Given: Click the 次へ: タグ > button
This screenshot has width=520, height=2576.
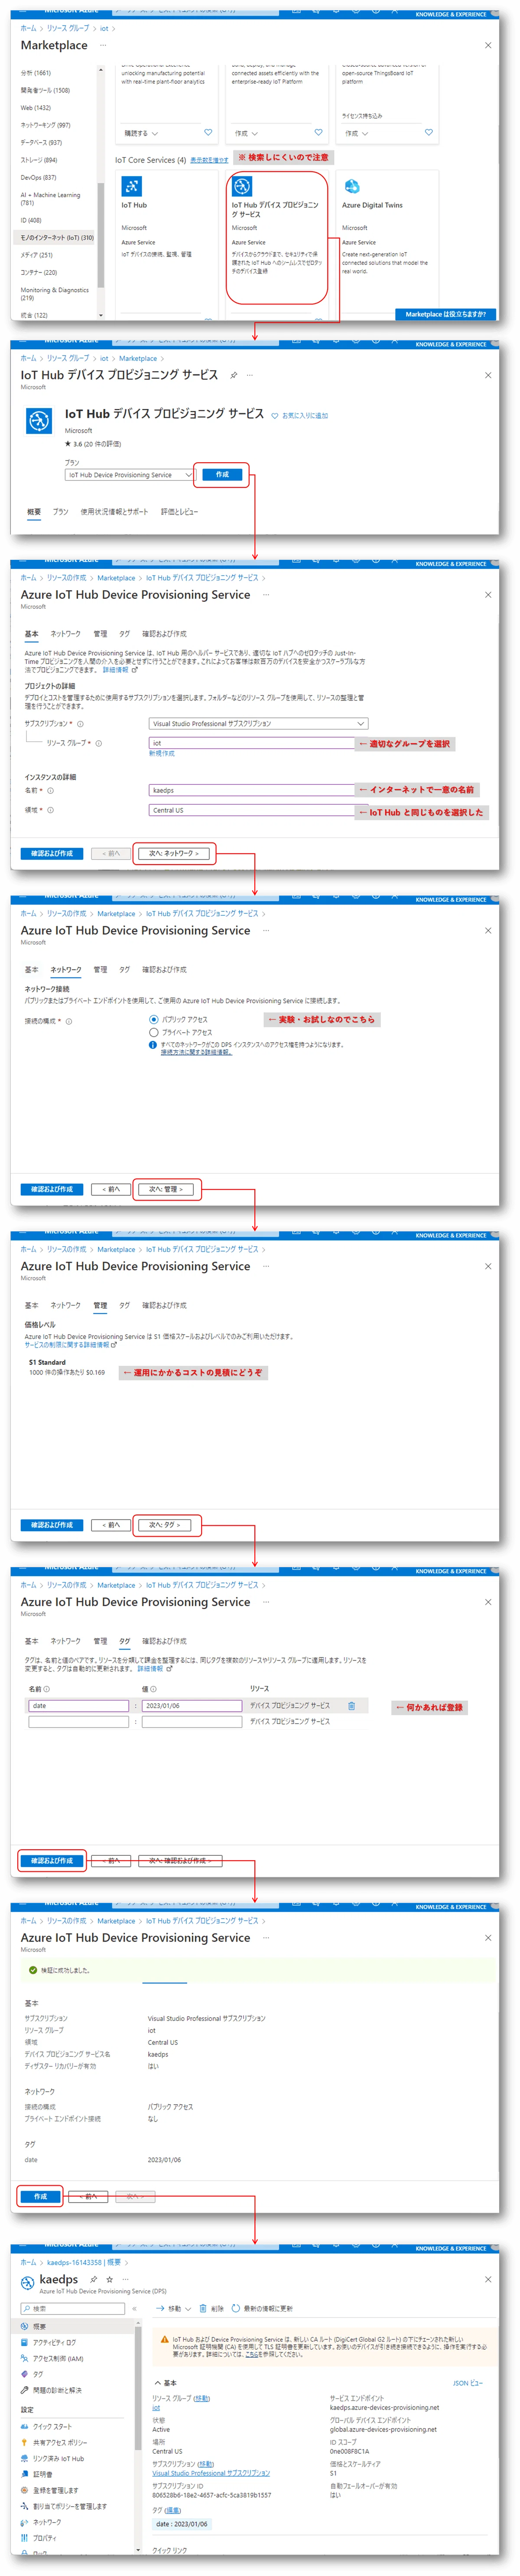Looking at the screenshot, I should (x=165, y=1525).
